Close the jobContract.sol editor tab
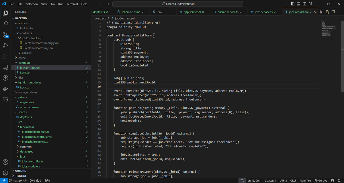The image size is (344, 183). click(x=315, y=12)
